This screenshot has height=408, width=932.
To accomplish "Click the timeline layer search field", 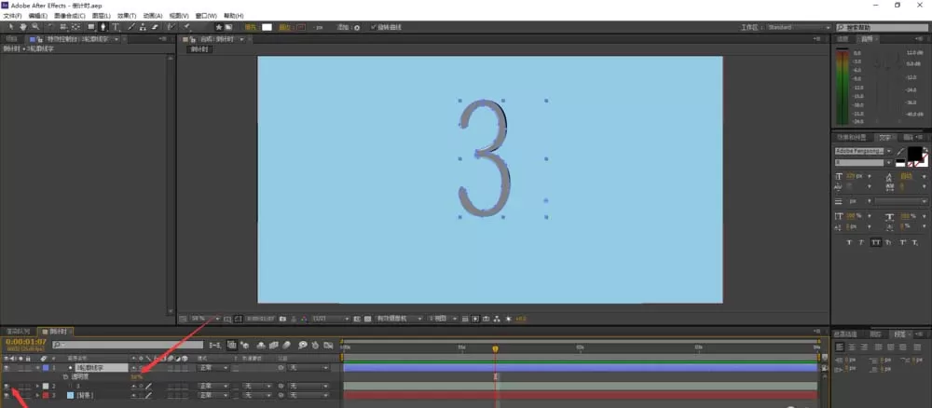I will click(128, 345).
